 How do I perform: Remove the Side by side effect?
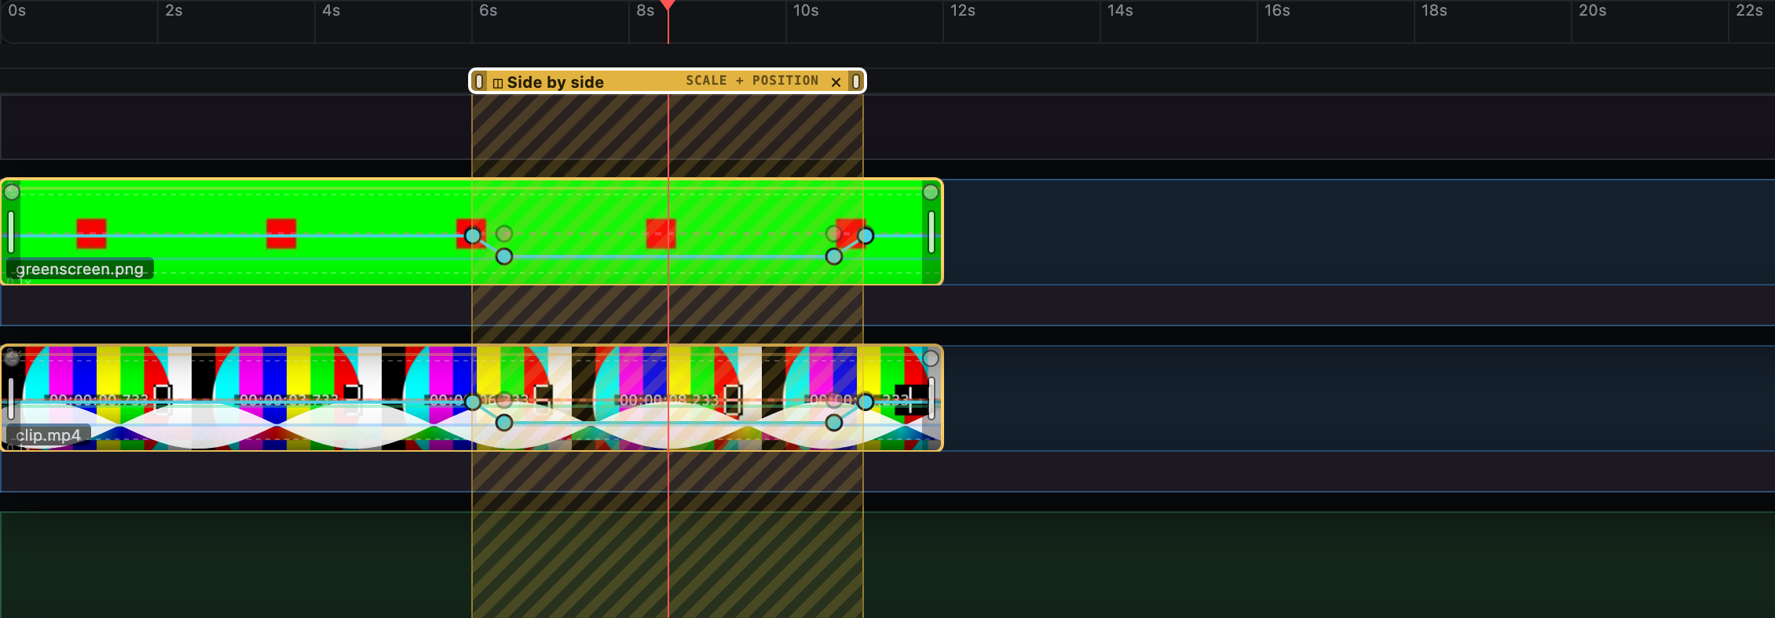[x=836, y=82]
